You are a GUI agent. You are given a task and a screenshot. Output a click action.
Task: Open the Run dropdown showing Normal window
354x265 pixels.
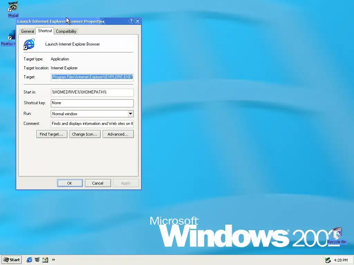tap(92, 114)
